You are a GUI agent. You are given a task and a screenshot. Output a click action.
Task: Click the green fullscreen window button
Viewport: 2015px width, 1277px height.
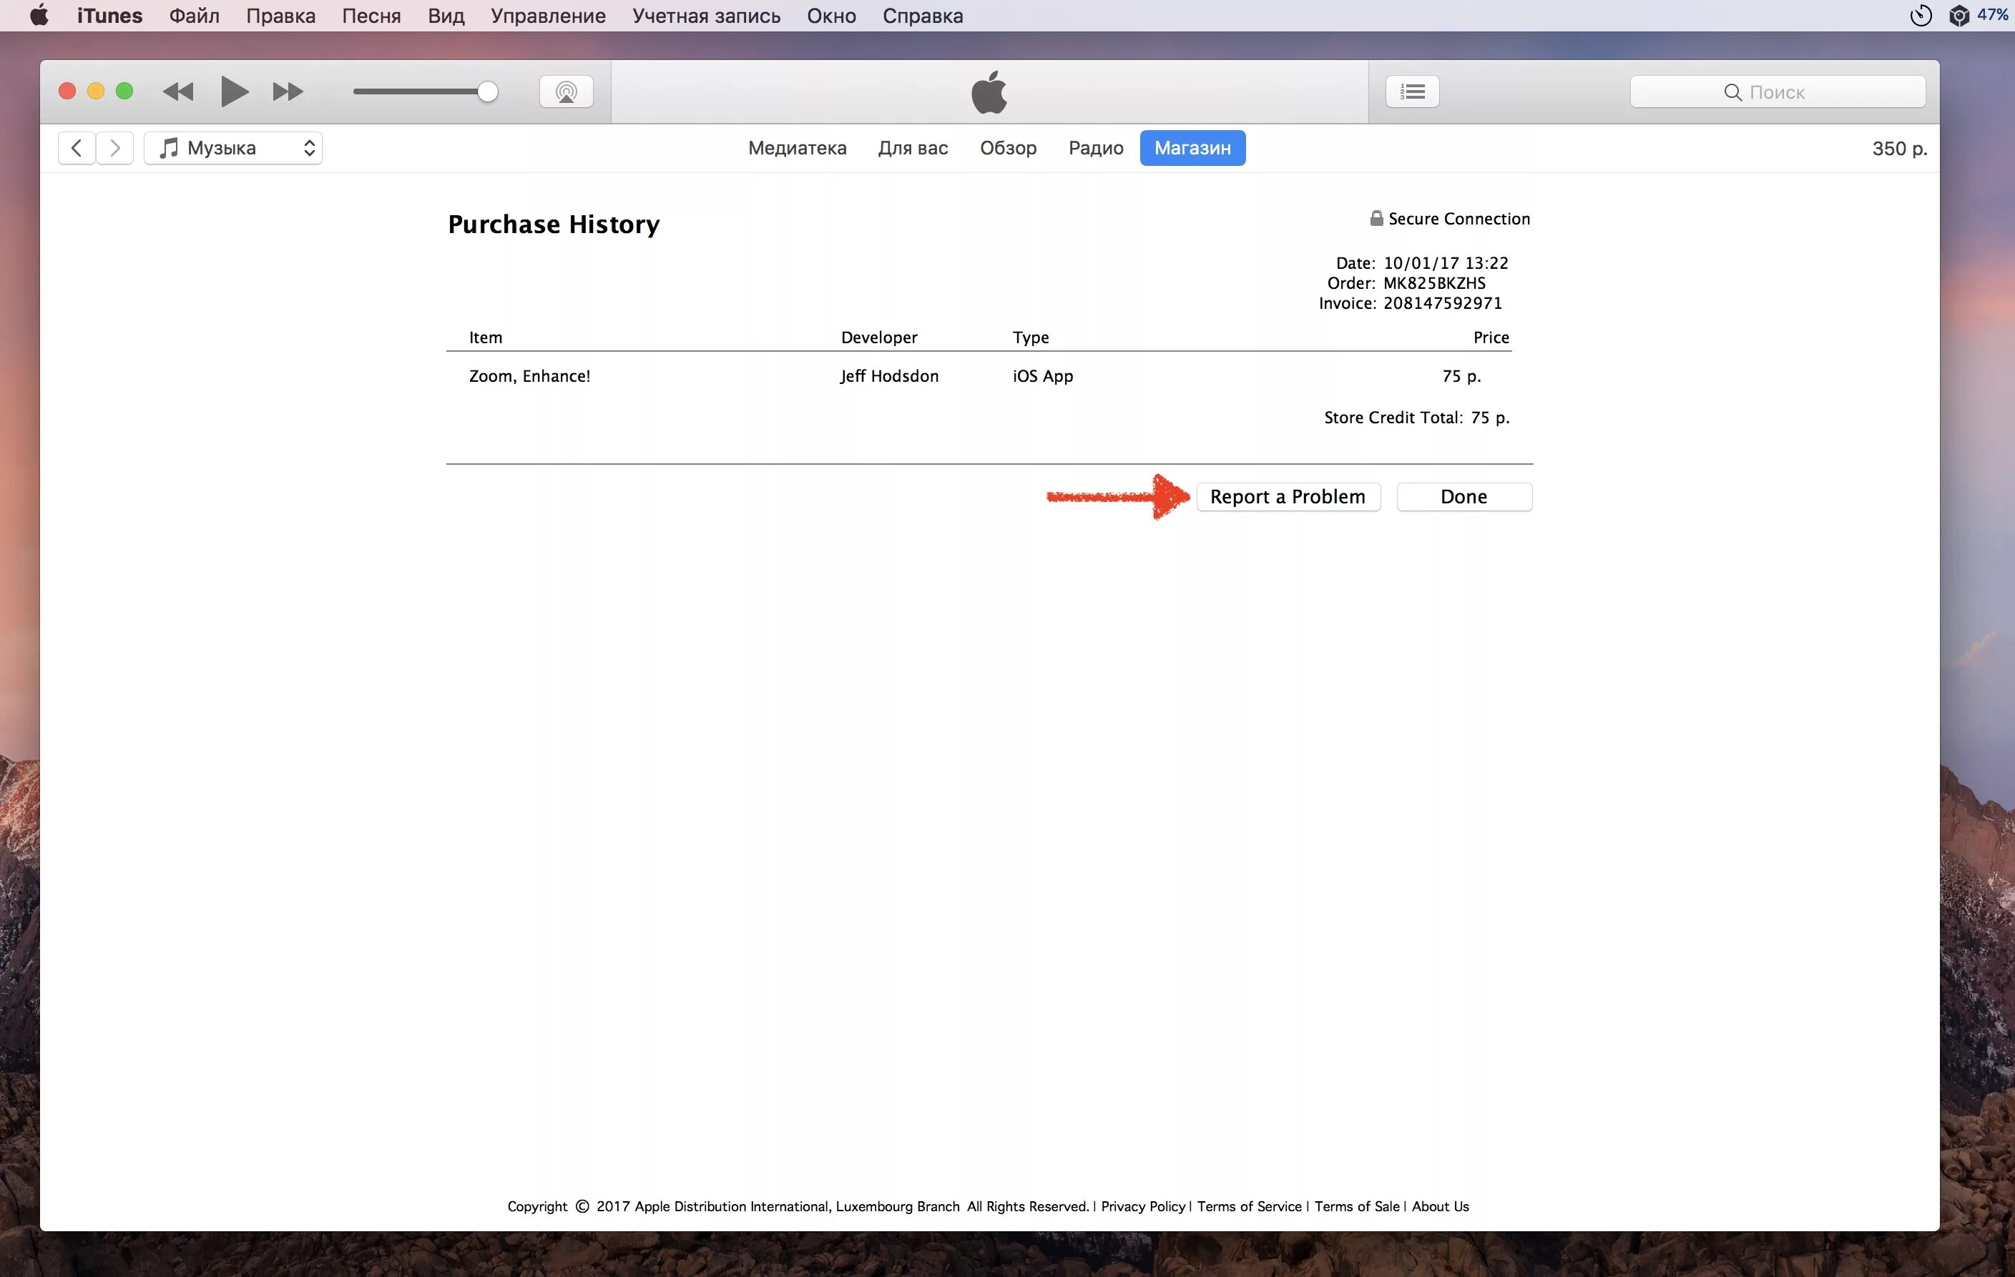[x=124, y=91]
